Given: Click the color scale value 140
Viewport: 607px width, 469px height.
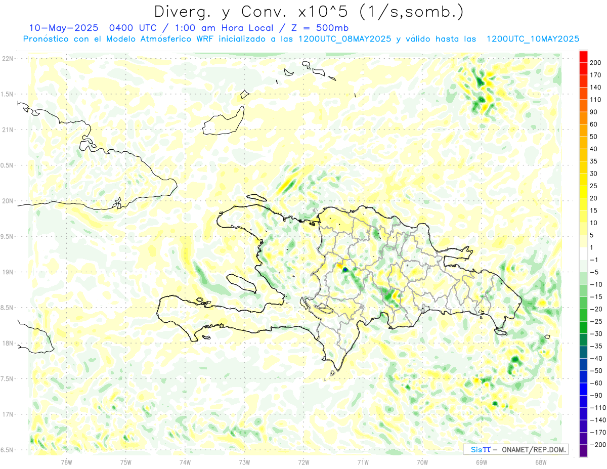Looking at the screenshot, I should click(596, 87).
